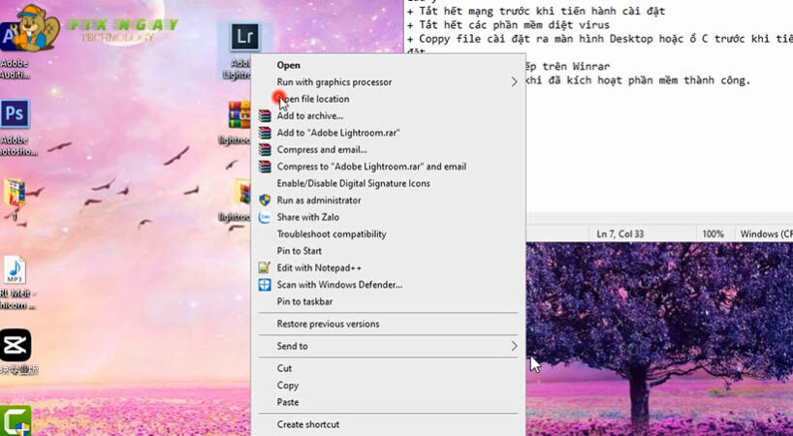Click Notepad line "Tắt hết các phần mềm diệt virus"

[508, 25]
